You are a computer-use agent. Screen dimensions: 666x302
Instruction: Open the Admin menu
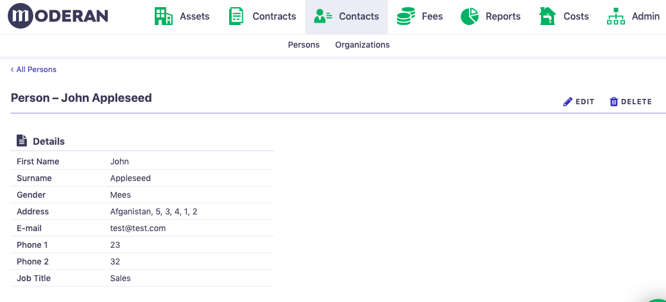pos(633,16)
